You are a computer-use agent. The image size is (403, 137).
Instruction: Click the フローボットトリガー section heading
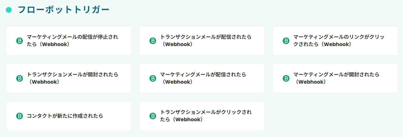point(63,10)
